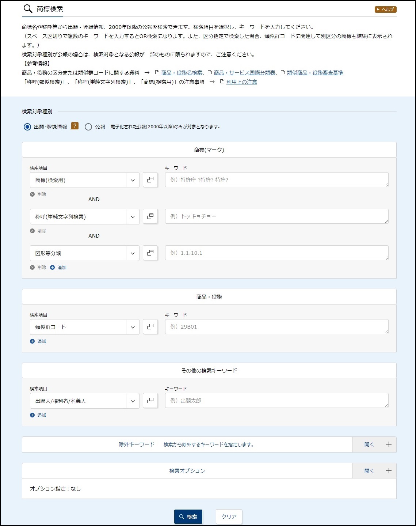Click 削除 icon under 商標(検索用) row
The image size is (416, 526).
[x=33, y=194]
